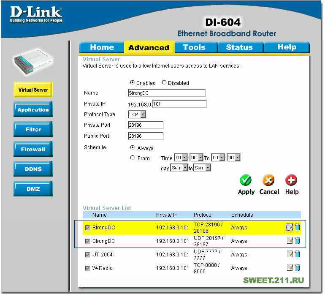This screenshot has height=294, width=325.
Task: Toggle the UT-2004 checkbox
Action: click(x=87, y=255)
